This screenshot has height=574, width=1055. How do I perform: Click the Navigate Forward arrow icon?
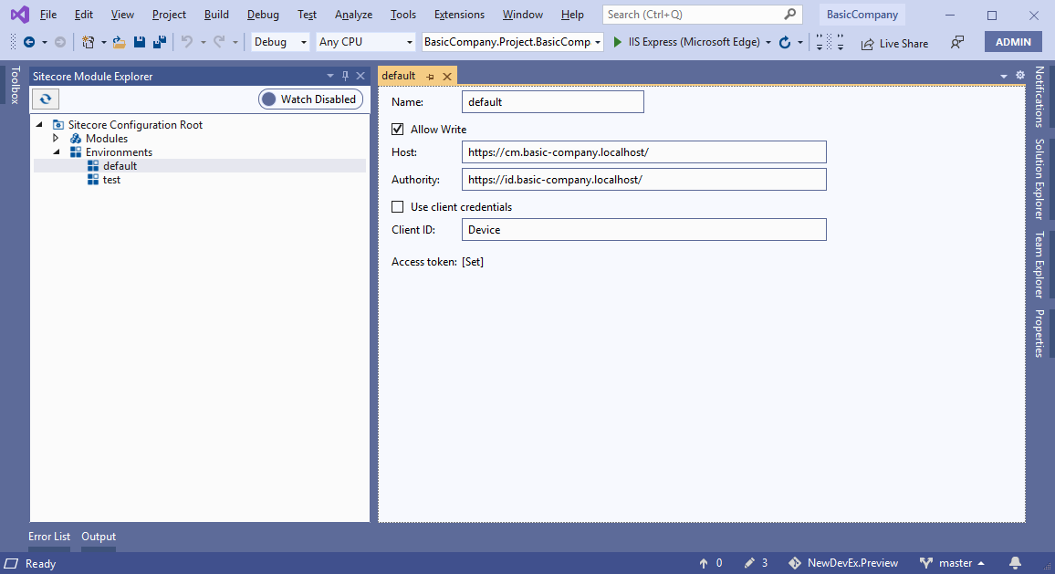click(60, 42)
